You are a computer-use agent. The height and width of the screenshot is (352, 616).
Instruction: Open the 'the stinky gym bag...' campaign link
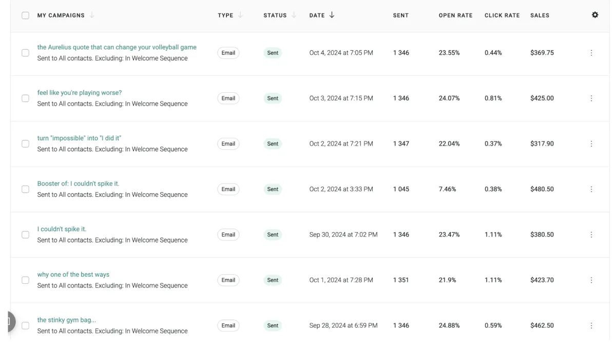[66, 320]
